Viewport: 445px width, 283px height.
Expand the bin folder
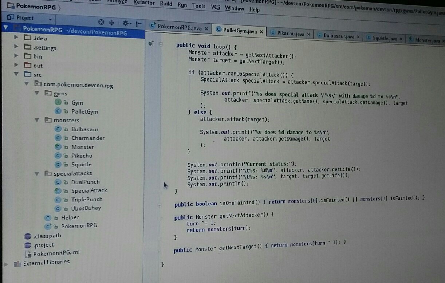pos(16,55)
